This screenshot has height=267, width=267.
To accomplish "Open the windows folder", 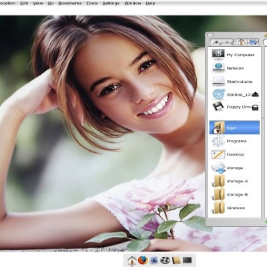I will 234,208.
